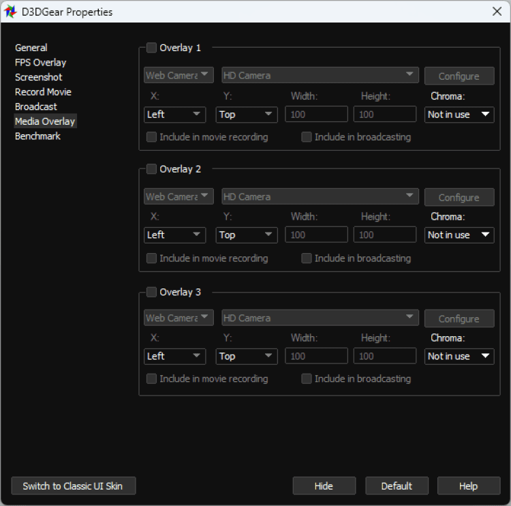Open the Record Movie settings page
Screen dimensions: 511x506
click(43, 91)
